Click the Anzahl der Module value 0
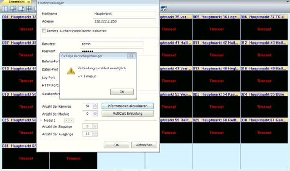 (88, 114)
